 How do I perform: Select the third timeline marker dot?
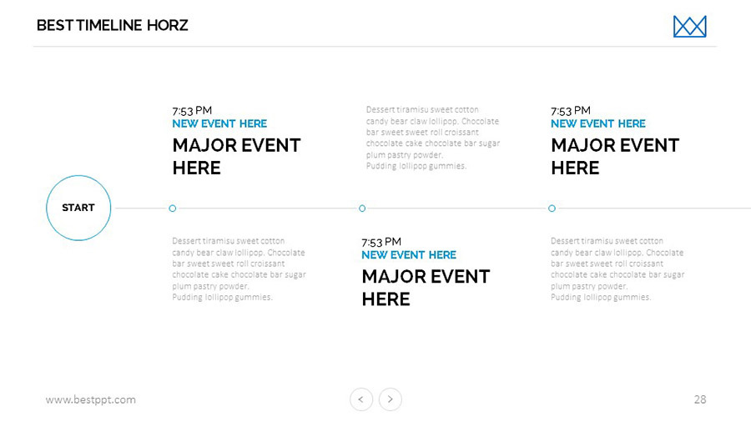click(552, 208)
